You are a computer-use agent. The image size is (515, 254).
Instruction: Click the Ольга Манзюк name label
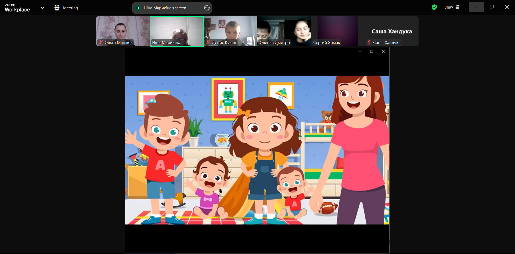tap(118, 42)
